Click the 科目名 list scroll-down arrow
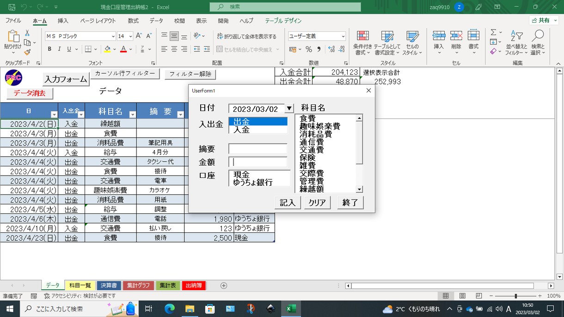The width and height of the screenshot is (564, 317). (x=359, y=189)
